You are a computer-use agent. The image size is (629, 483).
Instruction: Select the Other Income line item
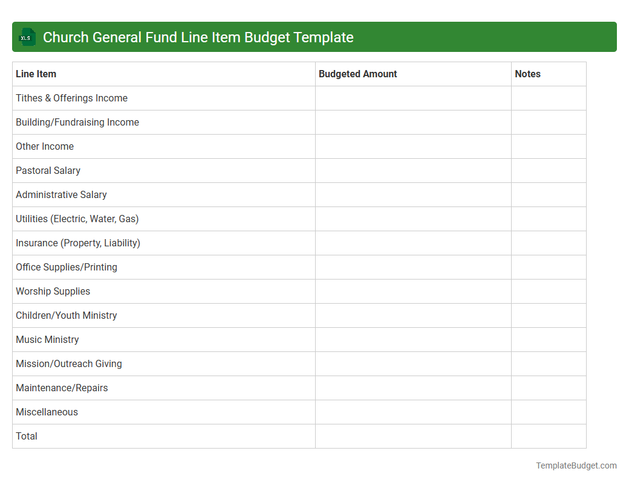(x=45, y=146)
